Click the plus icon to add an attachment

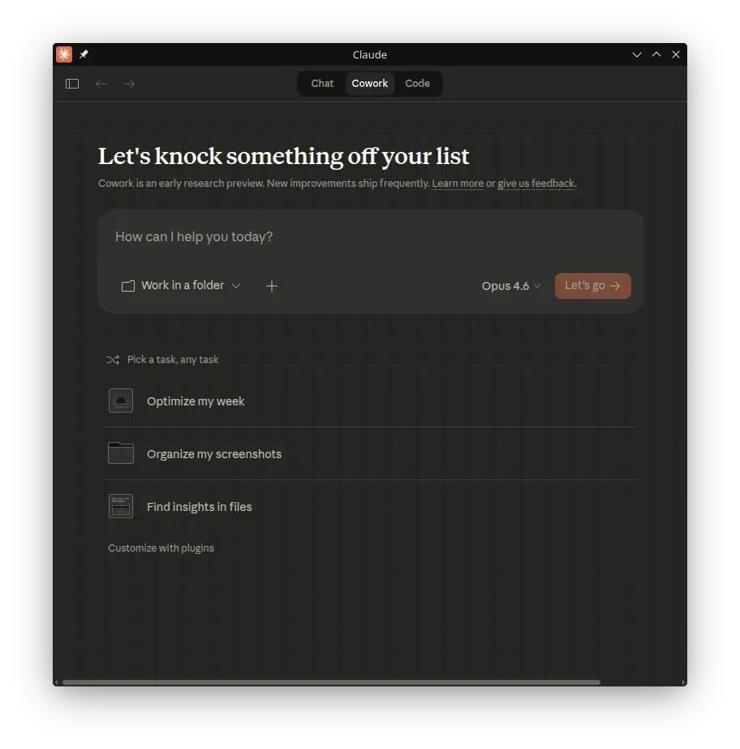click(x=271, y=285)
